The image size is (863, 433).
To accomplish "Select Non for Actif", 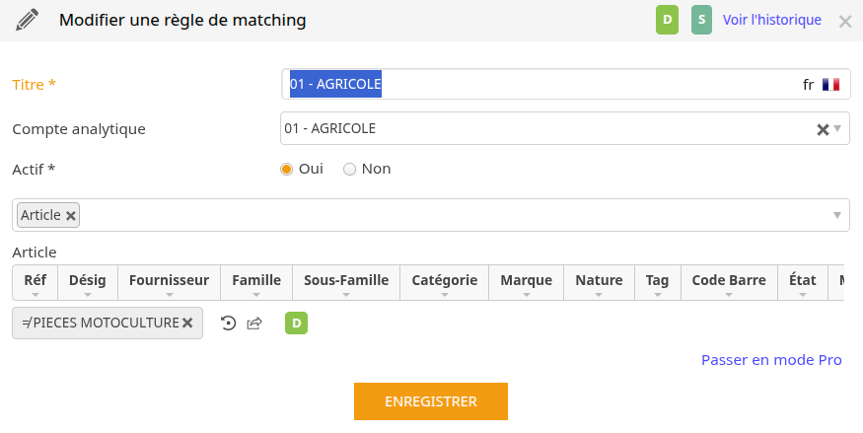I will (349, 170).
